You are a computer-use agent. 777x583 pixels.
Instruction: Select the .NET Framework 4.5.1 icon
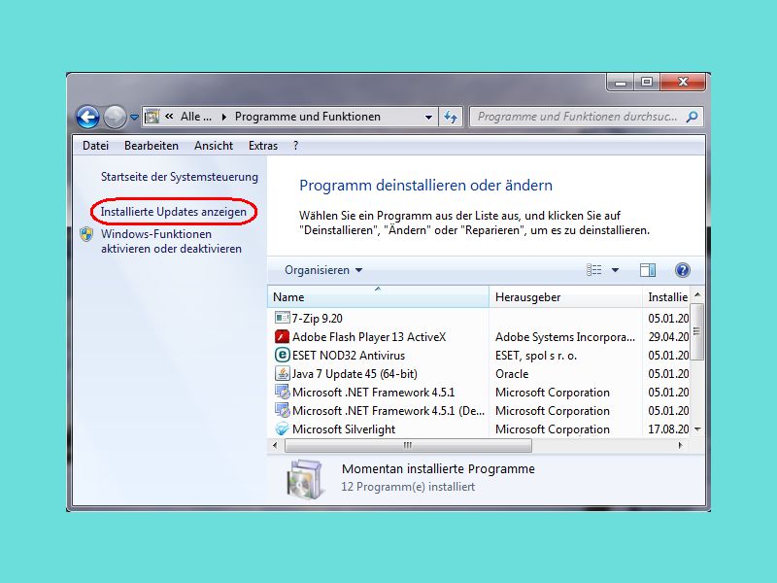point(282,393)
